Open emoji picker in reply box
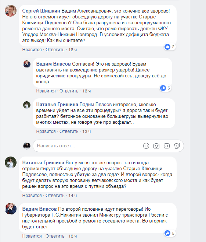This screenshot has height=242, width=206. pyautogui.click(x=146, y=146)
